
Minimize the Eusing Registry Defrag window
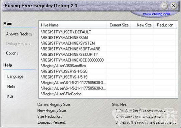pos(164,6)
